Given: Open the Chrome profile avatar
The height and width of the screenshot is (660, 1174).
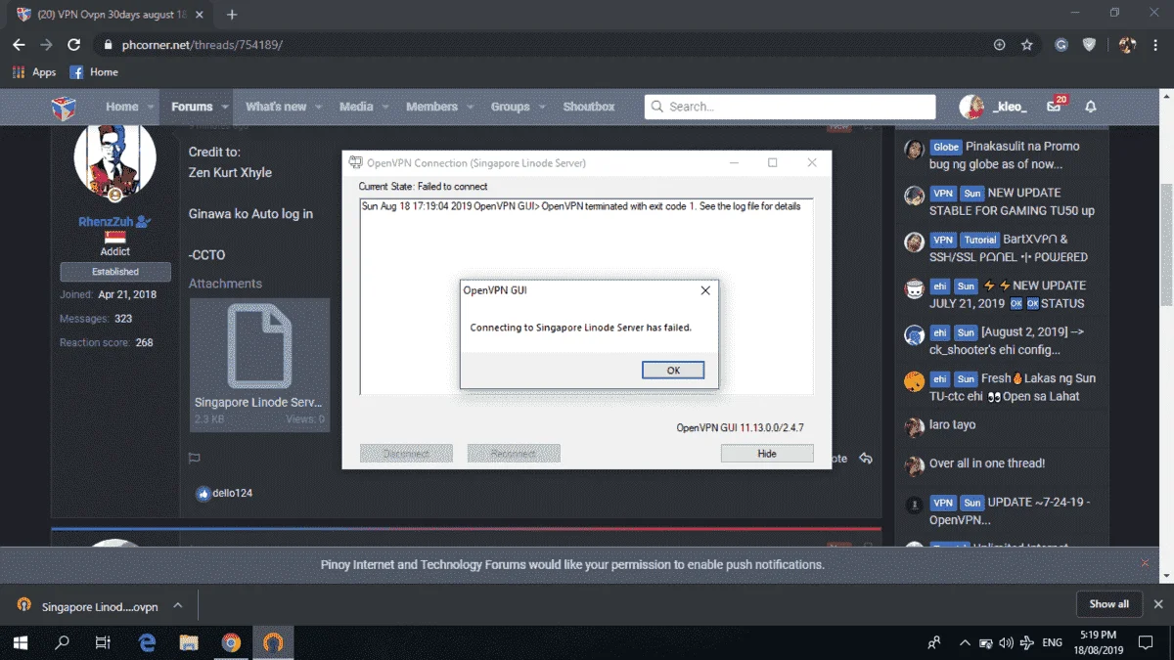Looking at the screenshot, I should (1127, 45).
